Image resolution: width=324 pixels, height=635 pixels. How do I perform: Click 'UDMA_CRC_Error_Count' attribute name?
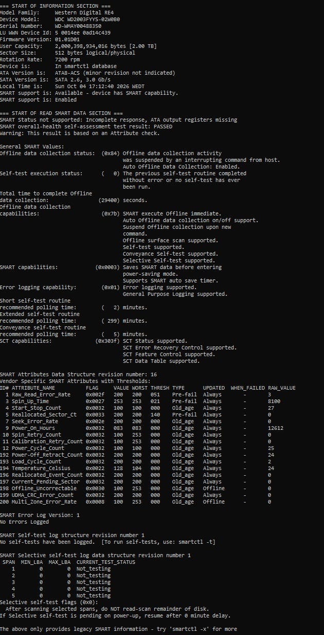click(x=43, y=495)
